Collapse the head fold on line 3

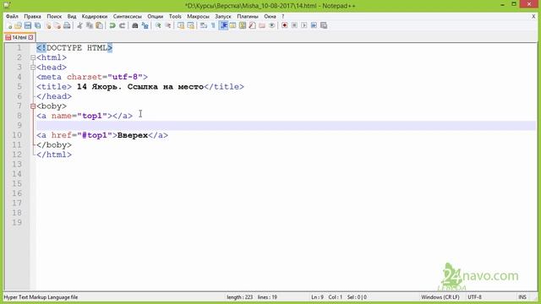(x=33, y=68)
